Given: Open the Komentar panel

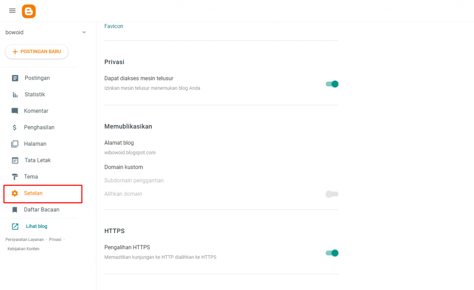Looking at the screenshot, I should tap(15, 111).
